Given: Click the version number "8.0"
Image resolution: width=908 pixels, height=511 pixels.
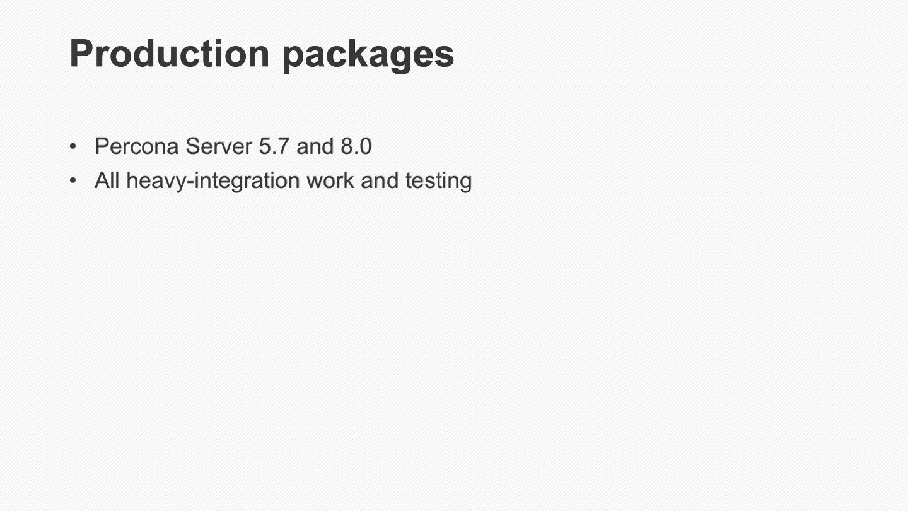Looking at the screenshot, I should pyautogui.click(x=356, y=146).
